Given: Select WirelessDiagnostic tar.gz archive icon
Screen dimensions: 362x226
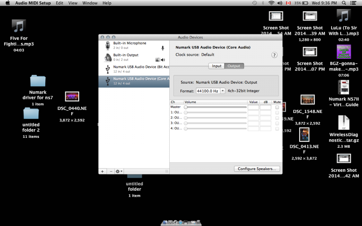Looking at the screenshot, I should 343,123.
